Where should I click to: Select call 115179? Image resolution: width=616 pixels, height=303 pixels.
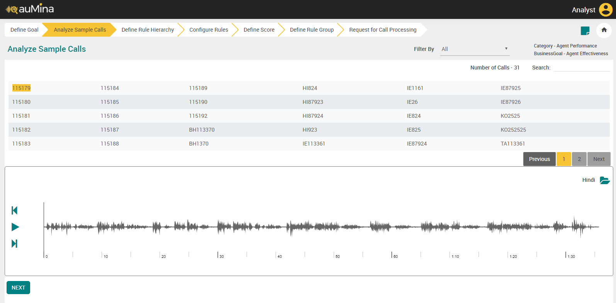click(21, 88)
